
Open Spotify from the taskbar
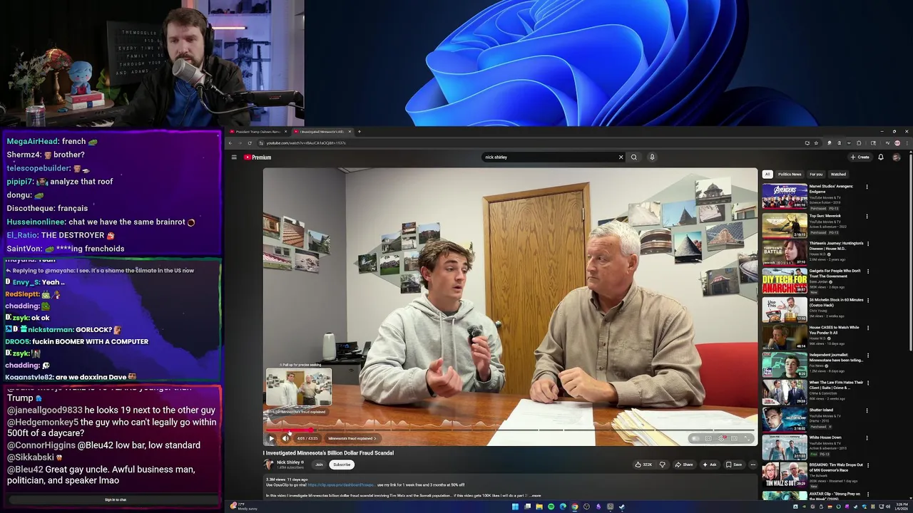coord(551,507)
